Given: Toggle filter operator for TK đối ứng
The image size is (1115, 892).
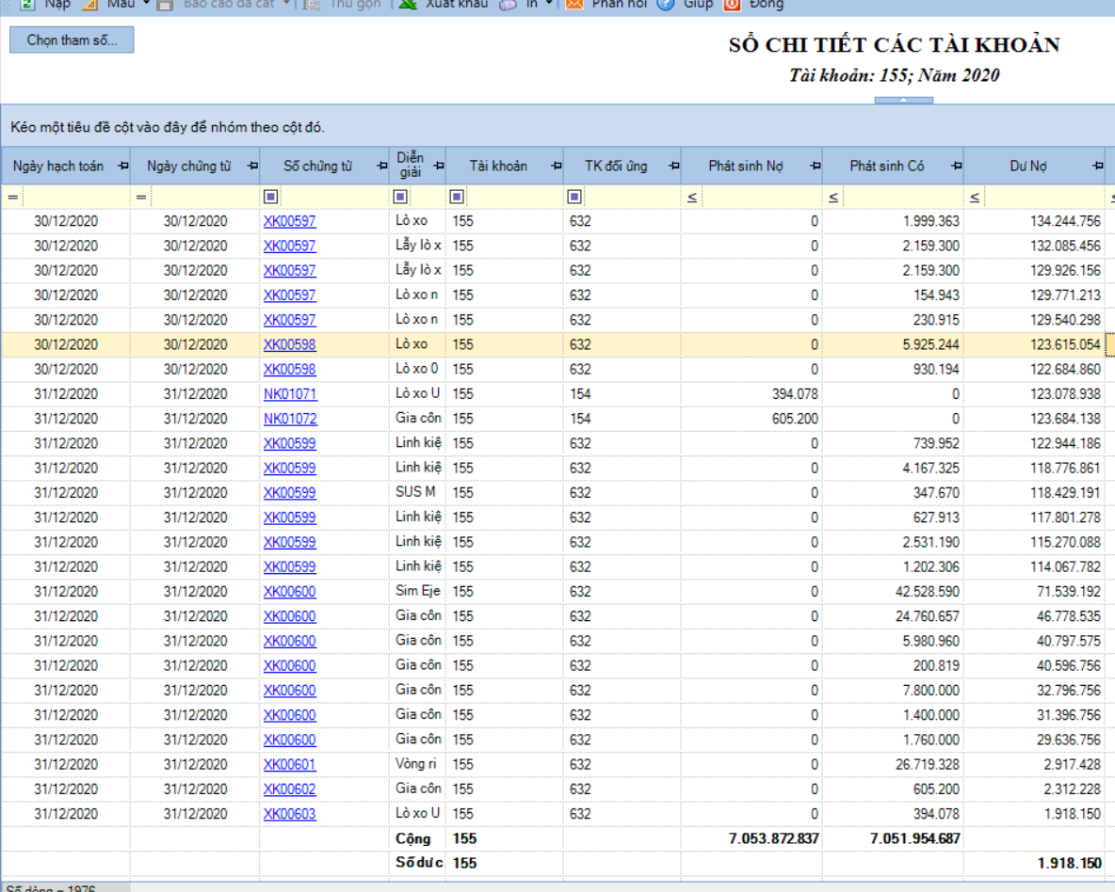Looking at the screenshot, I should pos(574,196).
